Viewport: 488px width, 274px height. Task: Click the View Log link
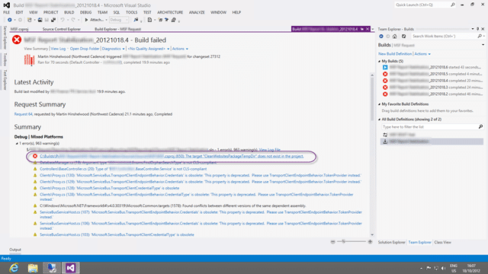(58, 49)
